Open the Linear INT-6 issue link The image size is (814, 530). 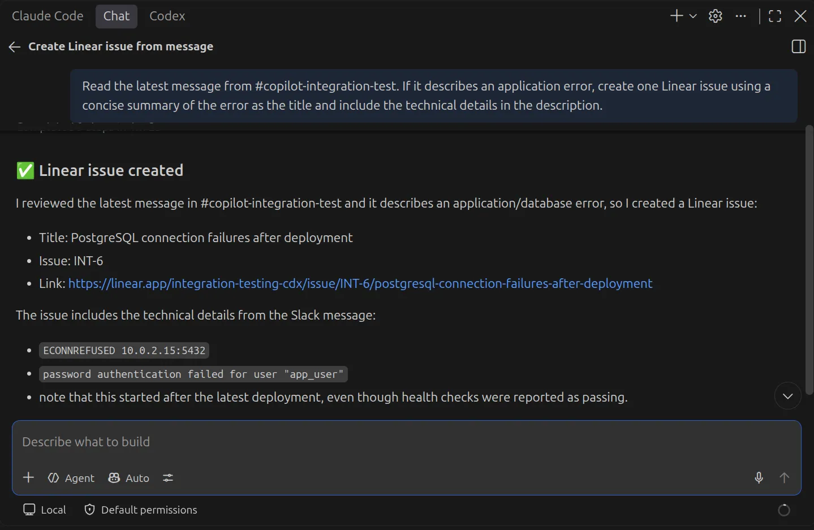[360, 283]
